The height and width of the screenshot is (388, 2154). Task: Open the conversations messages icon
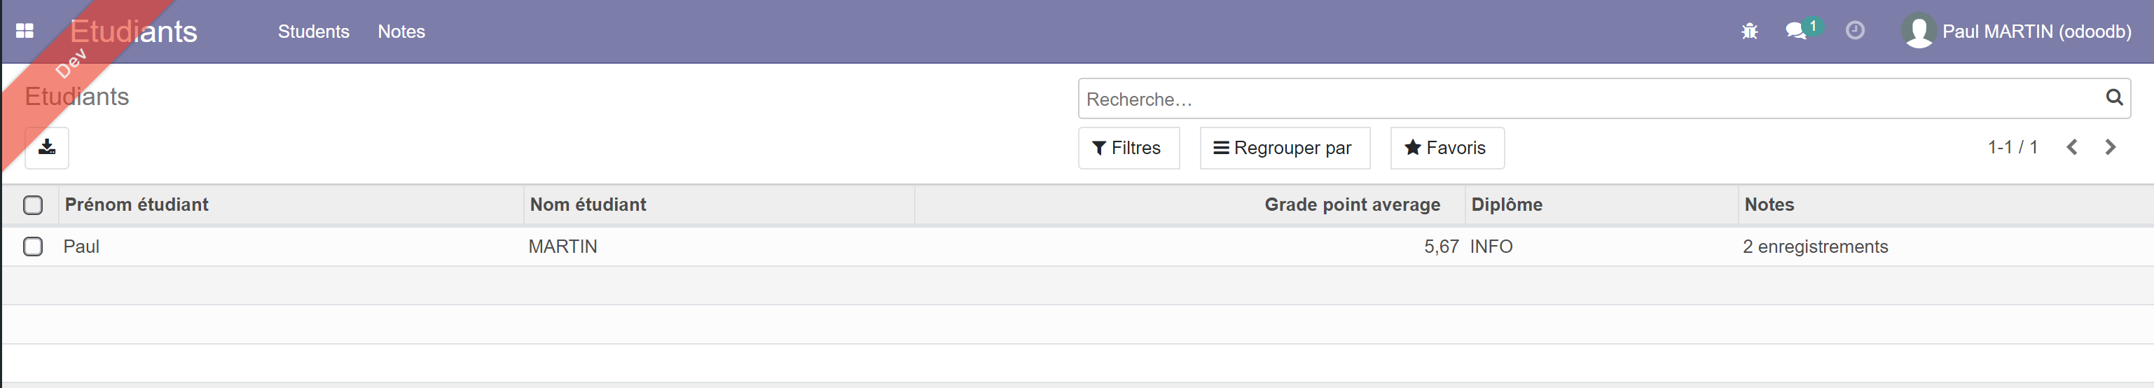[x=1795, y=32]
